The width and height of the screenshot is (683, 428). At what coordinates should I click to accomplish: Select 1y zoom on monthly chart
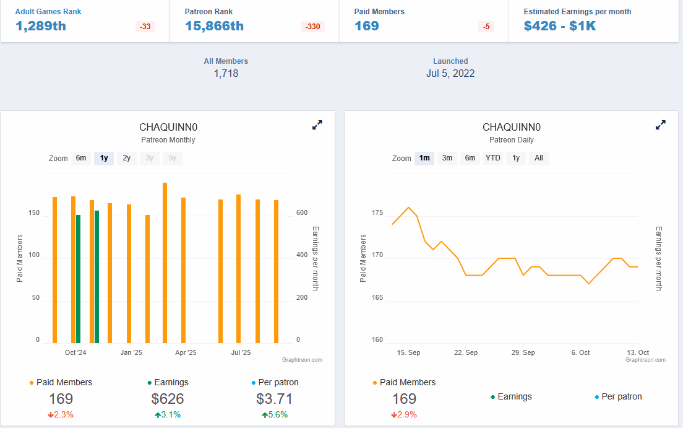[x=104, y=158]
